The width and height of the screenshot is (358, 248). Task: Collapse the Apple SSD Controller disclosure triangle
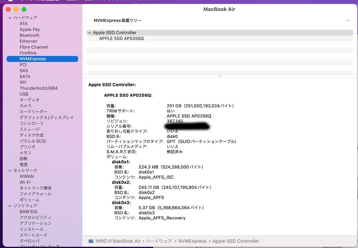pos(89,32)
